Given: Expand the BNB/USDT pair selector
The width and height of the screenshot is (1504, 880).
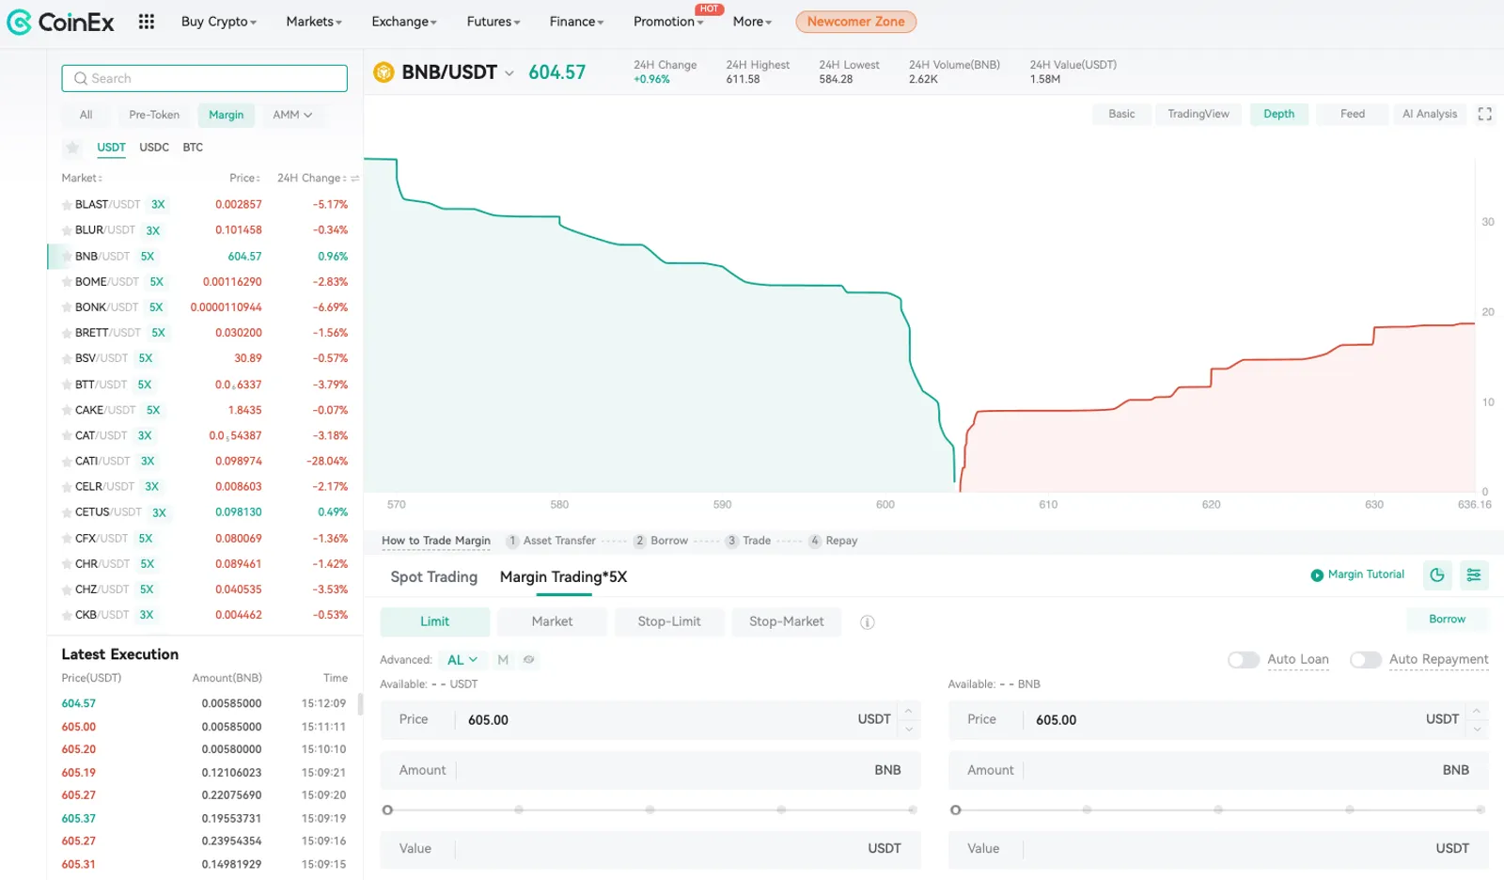Looking at the screenshot, I should (x=509, y=73).
